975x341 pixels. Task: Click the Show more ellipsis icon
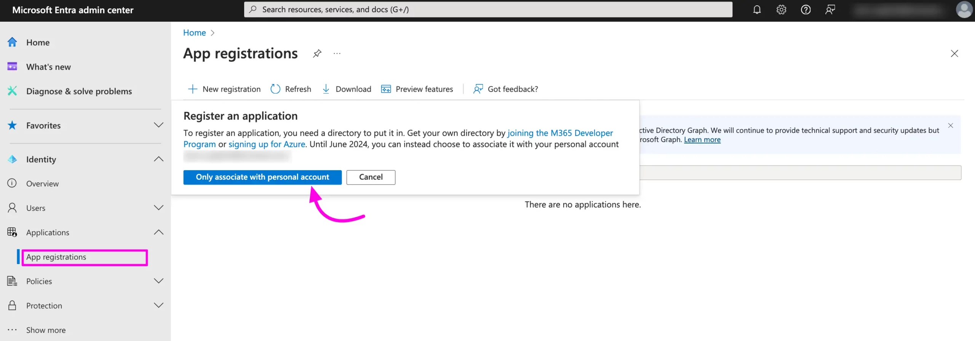coord(12,330)
